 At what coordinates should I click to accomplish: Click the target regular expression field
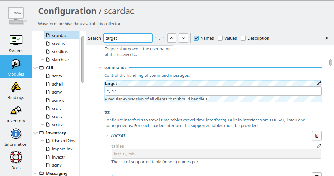(213, 91)
